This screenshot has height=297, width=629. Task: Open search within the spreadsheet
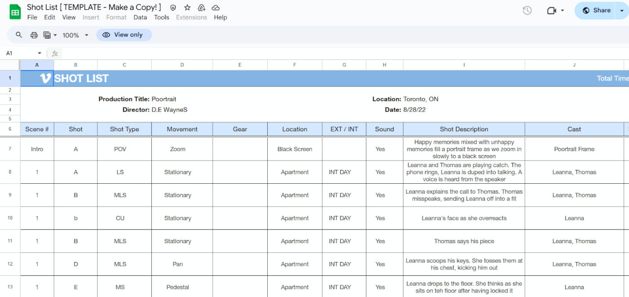tap(18, 35)
